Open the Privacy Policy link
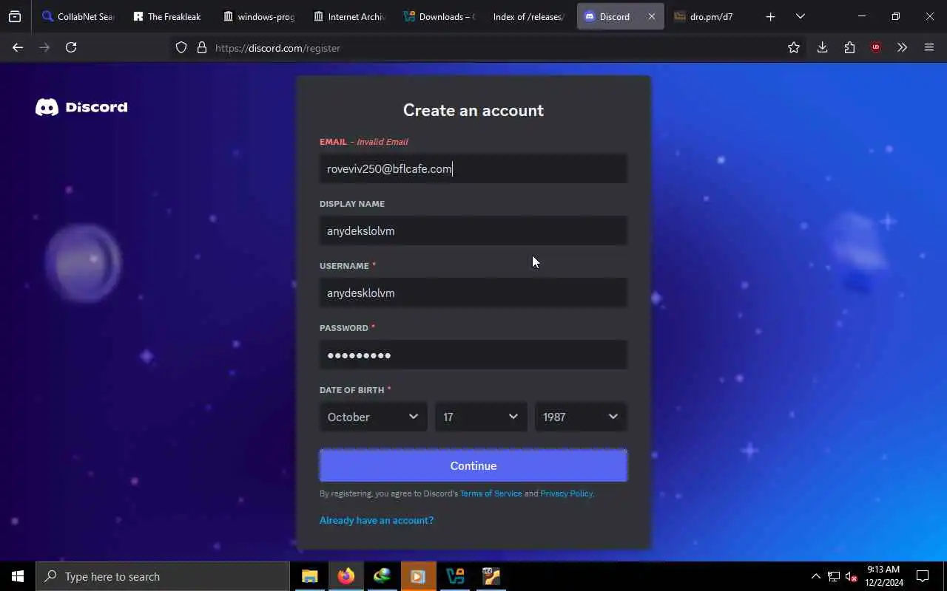 click(x=566, y=493)
